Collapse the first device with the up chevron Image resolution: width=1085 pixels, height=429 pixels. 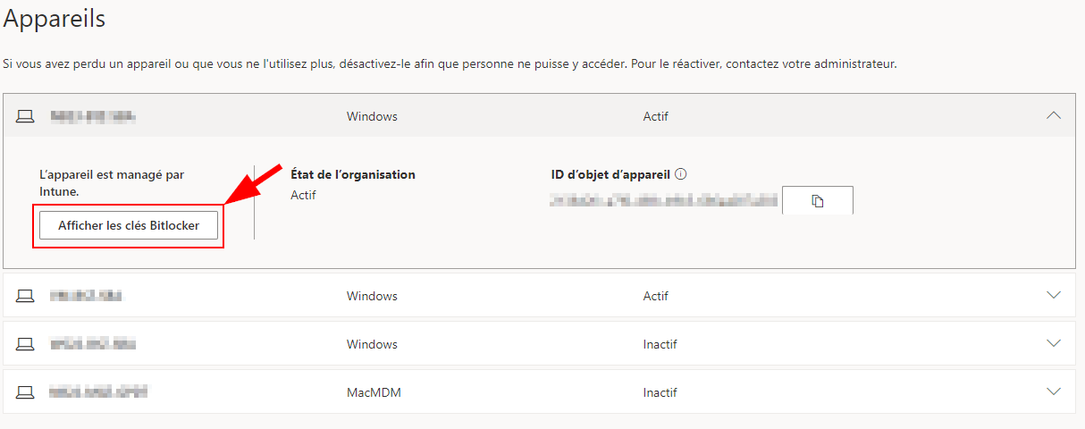[1054, 115]
